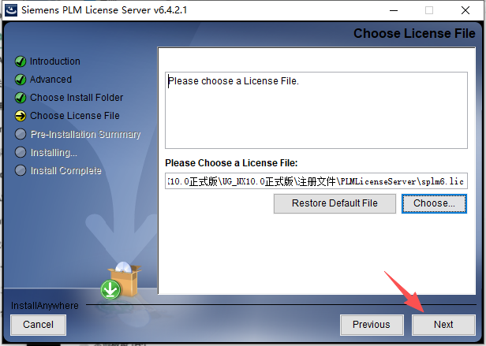Viewport: 486px width, 346px height.
Task: Select the Introduction step label
Action: [55, 61]
